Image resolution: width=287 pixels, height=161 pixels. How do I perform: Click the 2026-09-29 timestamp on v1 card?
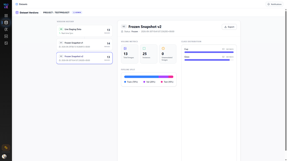[76, 47]
